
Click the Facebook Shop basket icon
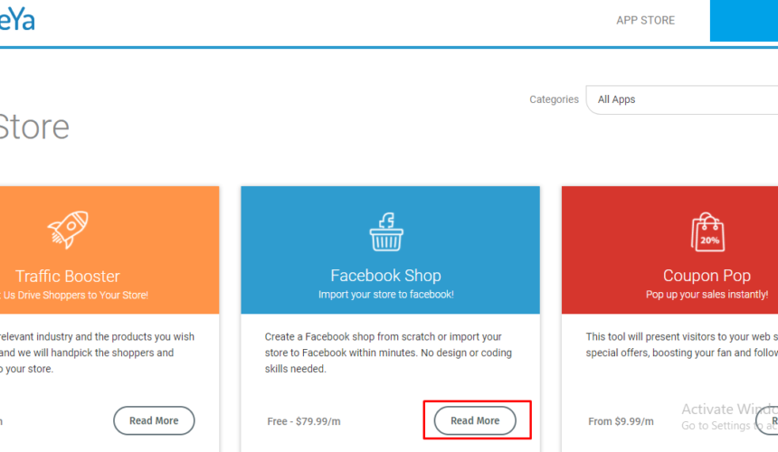tap(386, 232)
